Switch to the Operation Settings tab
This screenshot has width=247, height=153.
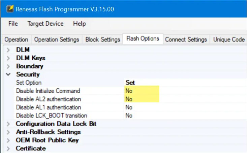57,39
